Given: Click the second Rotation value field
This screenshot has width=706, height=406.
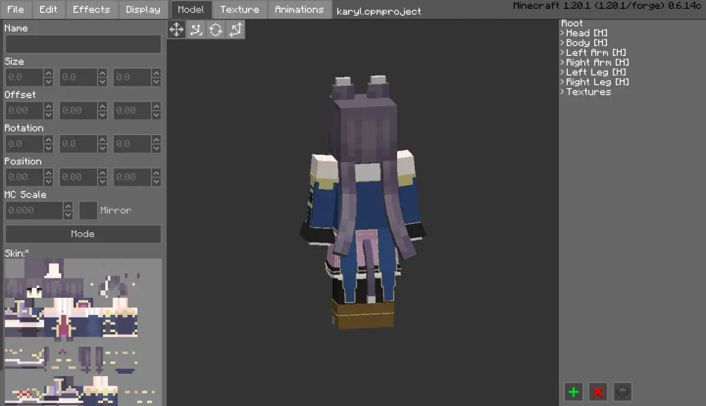Looking at the screenshot, I should 78,144.
